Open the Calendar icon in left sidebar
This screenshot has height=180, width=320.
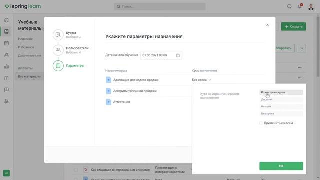6,43
